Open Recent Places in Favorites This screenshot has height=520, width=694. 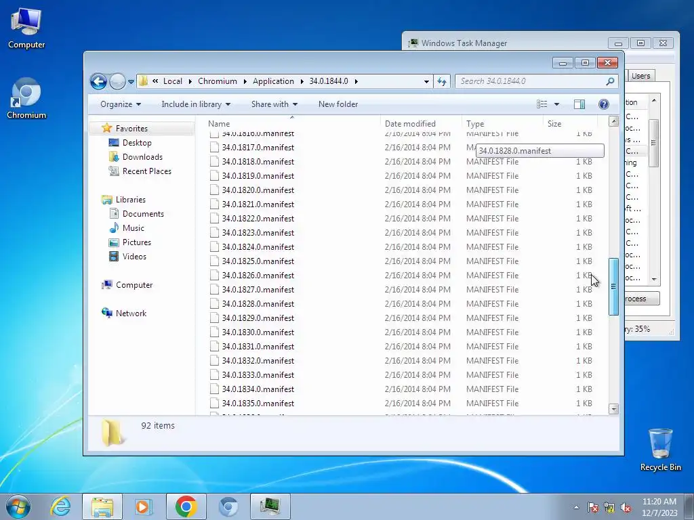click(146, 171)
